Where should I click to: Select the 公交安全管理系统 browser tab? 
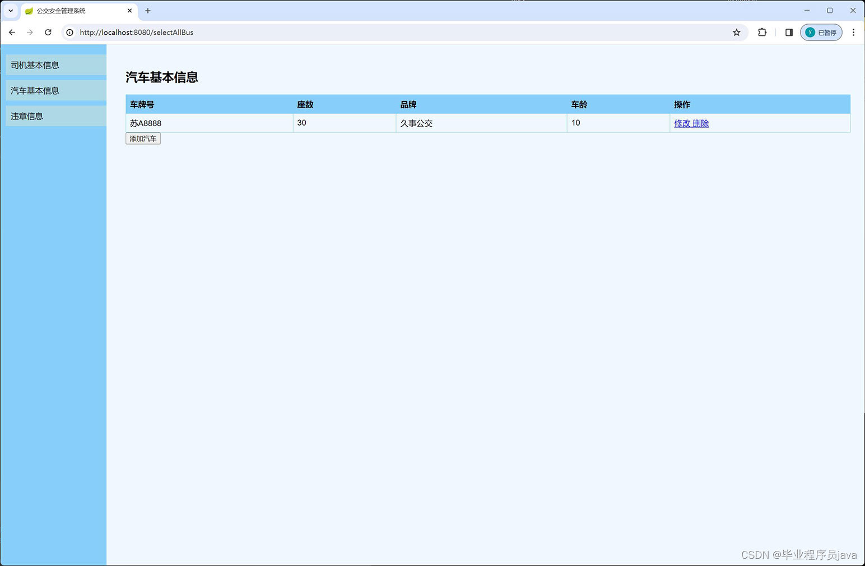tap(78, 11)
